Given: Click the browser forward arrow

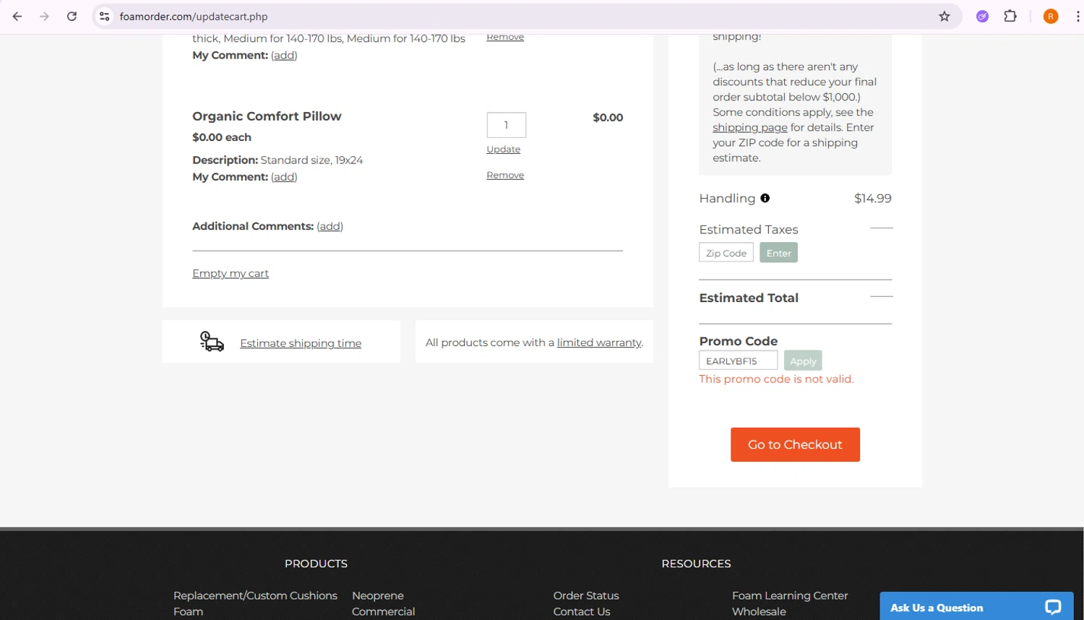Looking at the screenshot, I should click(x=44, y=16).
